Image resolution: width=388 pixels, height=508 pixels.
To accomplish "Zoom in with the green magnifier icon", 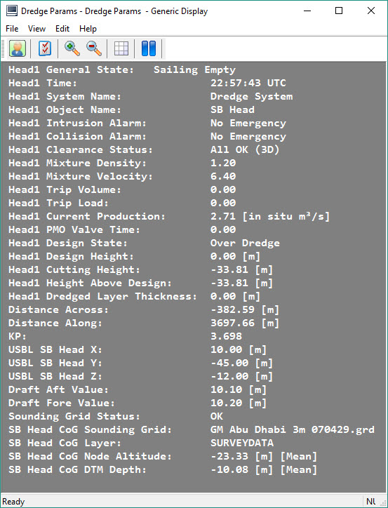I will pos(72,48).
